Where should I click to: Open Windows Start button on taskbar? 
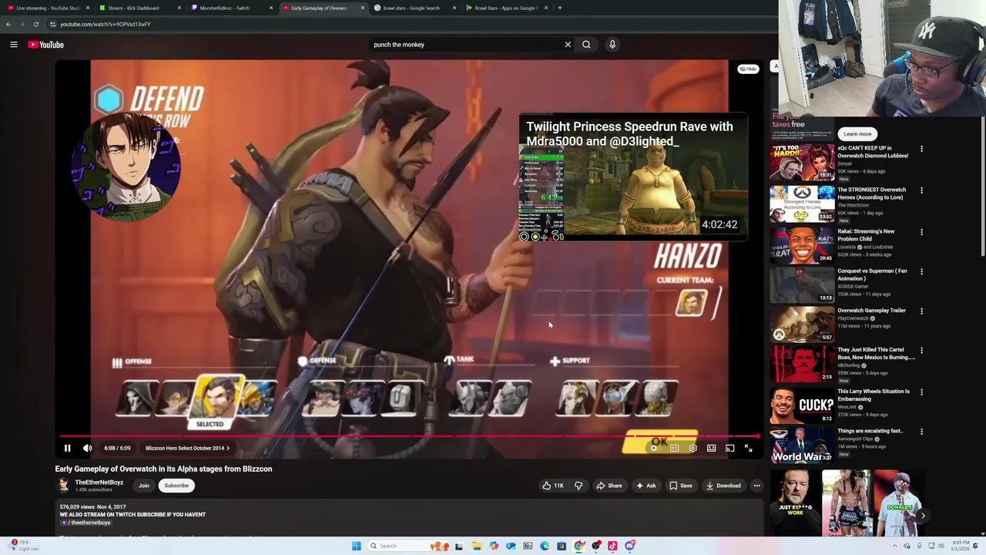[356, 546]
